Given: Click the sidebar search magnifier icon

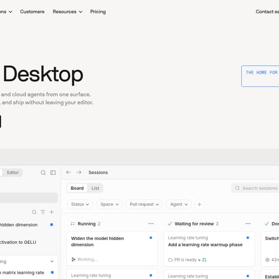Looking at the screenshot, I should (43, 172).
